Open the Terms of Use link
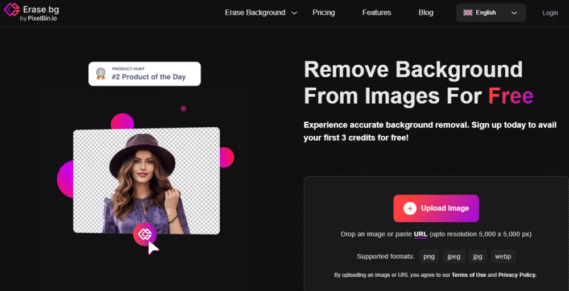 [469, 275]
